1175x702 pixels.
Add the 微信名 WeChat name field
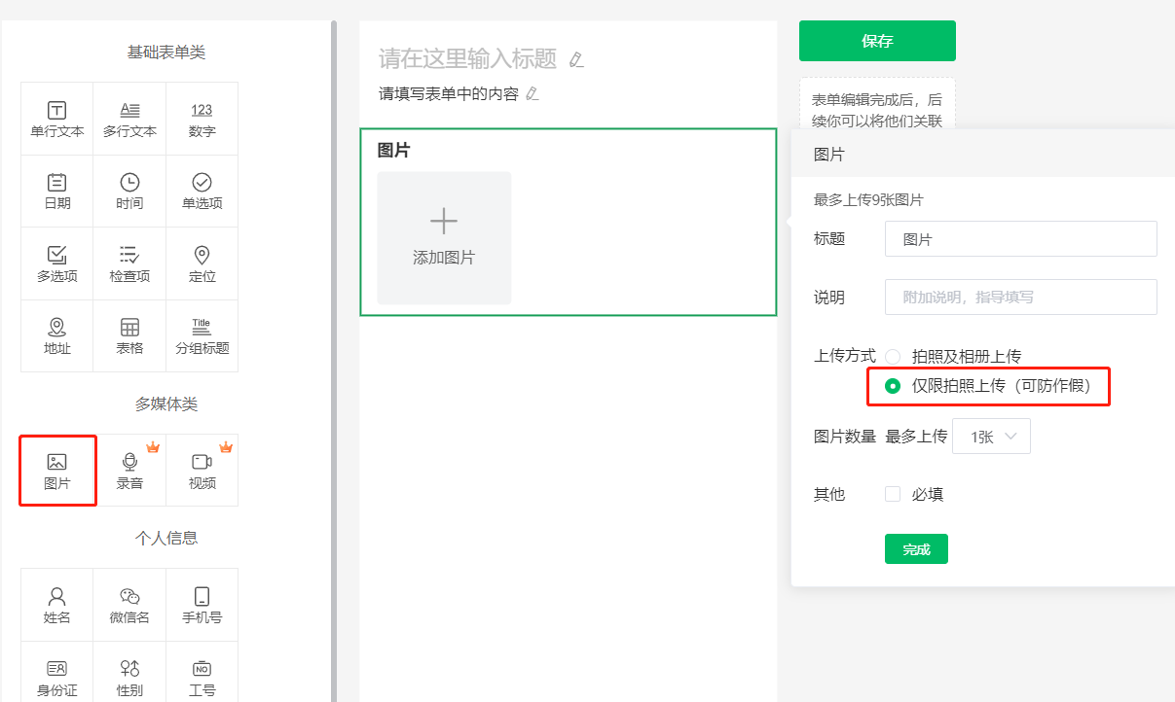(x=129, y=605)
